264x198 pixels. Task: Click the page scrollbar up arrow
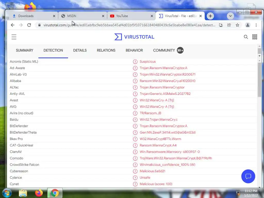click(x=259, y=46)
